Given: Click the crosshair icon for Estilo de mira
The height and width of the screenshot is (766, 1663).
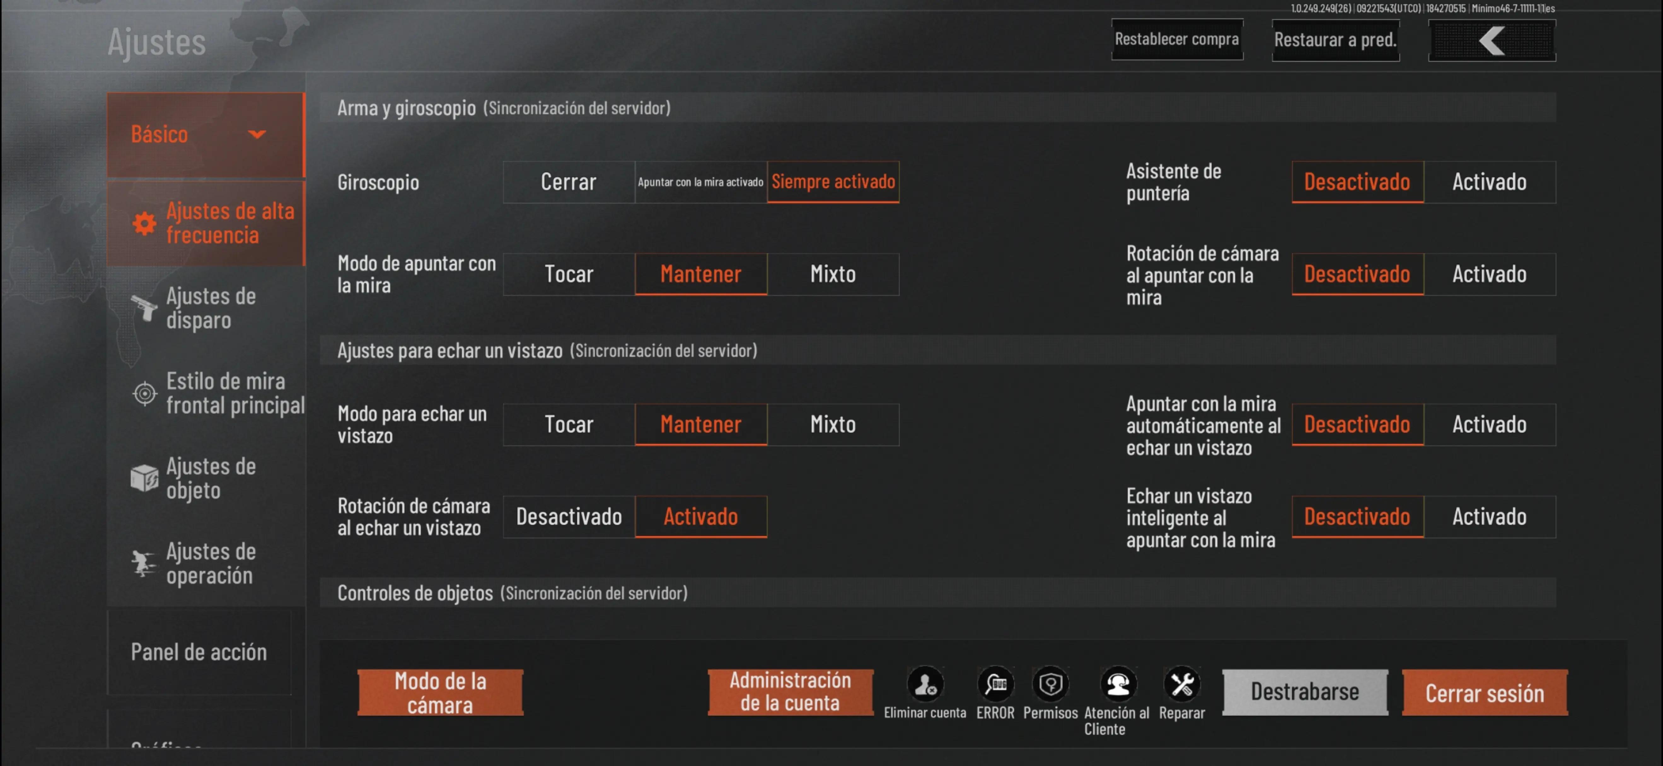Looking at the screenshot, I should (144, 393).
